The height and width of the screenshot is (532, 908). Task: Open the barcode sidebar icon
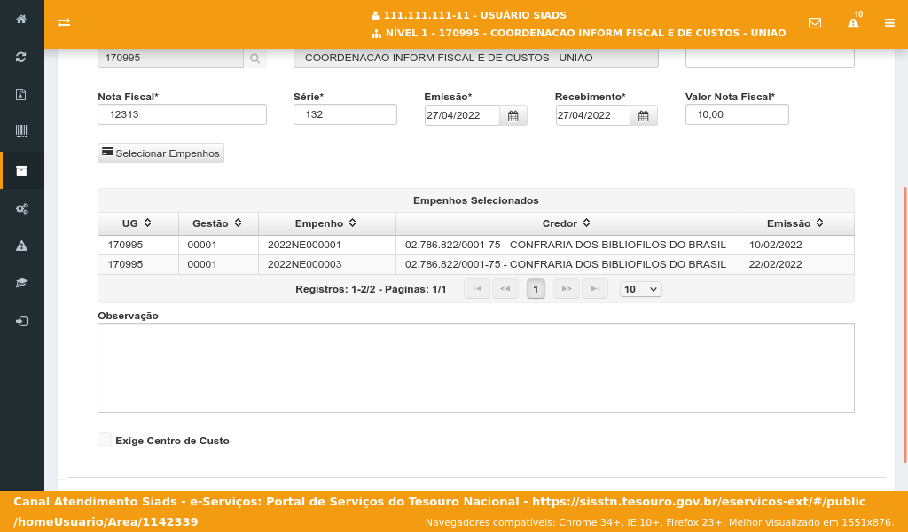pyautogui.click(x=21, y=131)
